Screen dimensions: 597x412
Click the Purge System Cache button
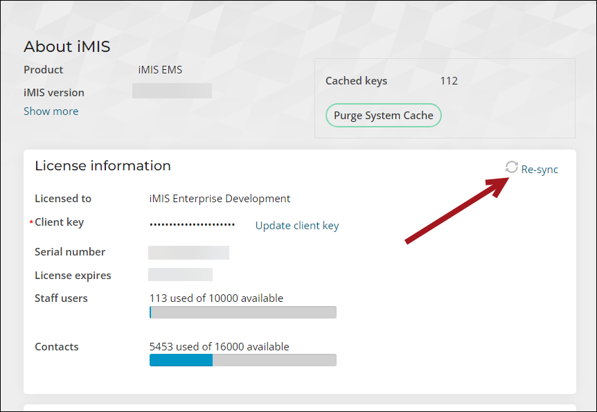pyautogui.click(x=384, y=116)
